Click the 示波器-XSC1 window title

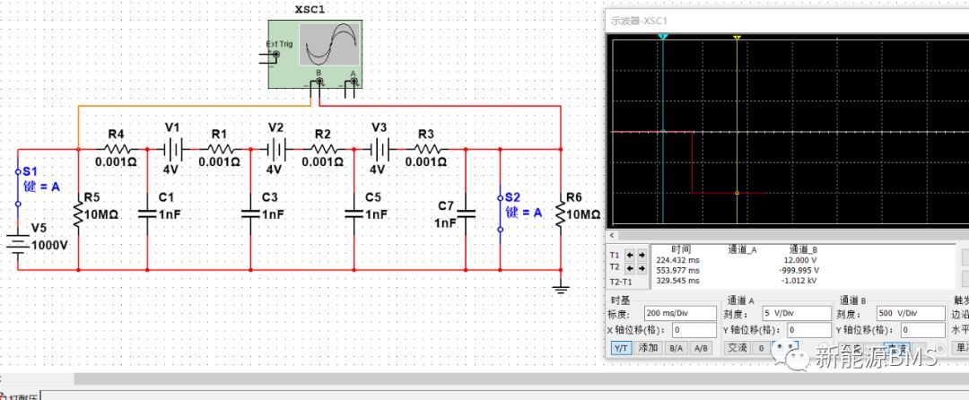coord(639,21)
